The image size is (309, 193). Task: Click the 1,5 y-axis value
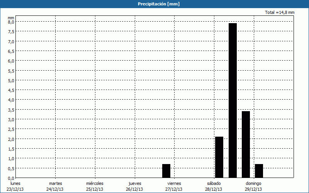pos(11,149)
